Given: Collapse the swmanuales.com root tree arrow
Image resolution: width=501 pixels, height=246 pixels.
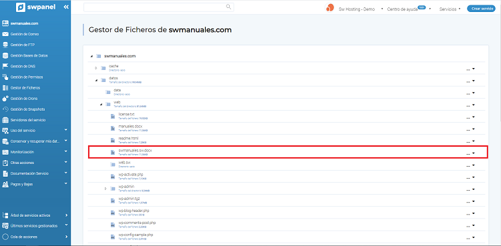Looking at the screenshot, I should [92, 56].
